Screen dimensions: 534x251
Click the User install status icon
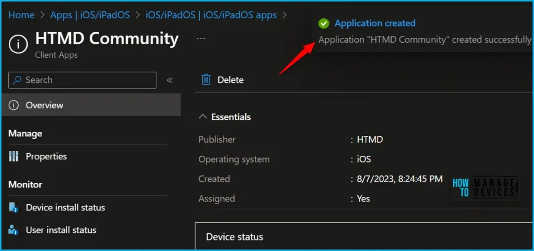[13, 230]
